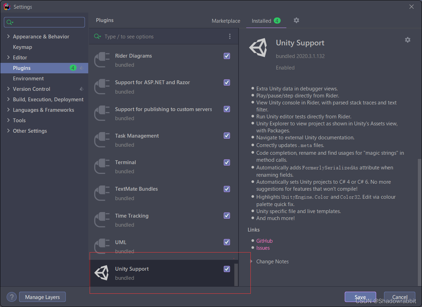
Task: Toggle the TextMate Bundles checkbox
Action: click(227, 189)
